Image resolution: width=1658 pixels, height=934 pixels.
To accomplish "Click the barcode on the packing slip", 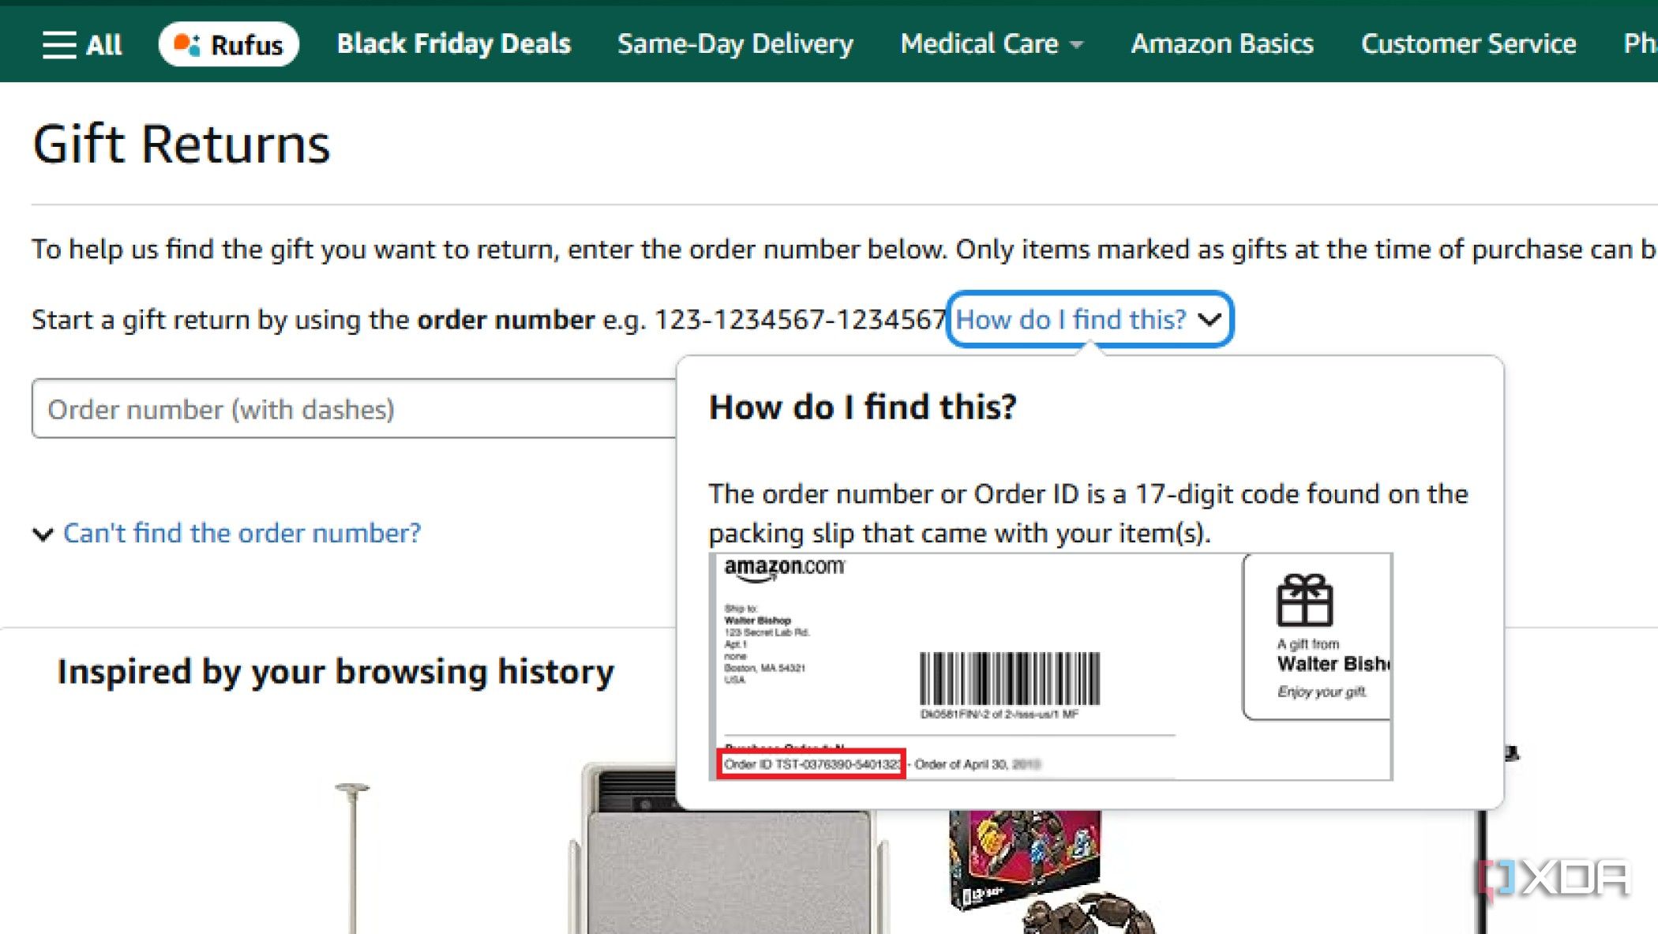I will tap(1009, 679).
